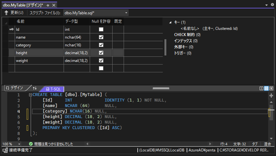Click the 既定 column header
The width and height of the screenshot is (276, 156).
(x=118, y=21)
